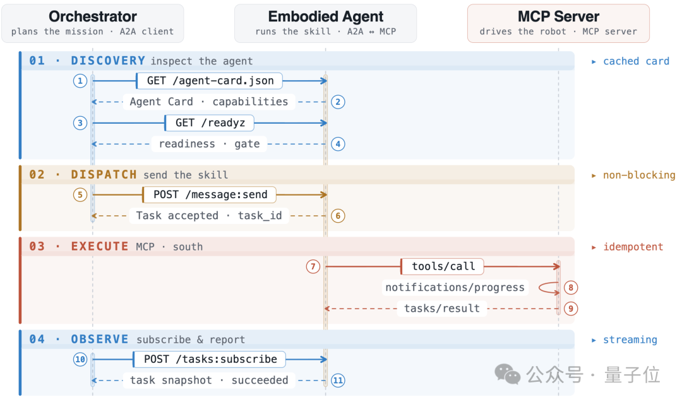Select the tools/call message label
The image size is (682, 402).
442,266
